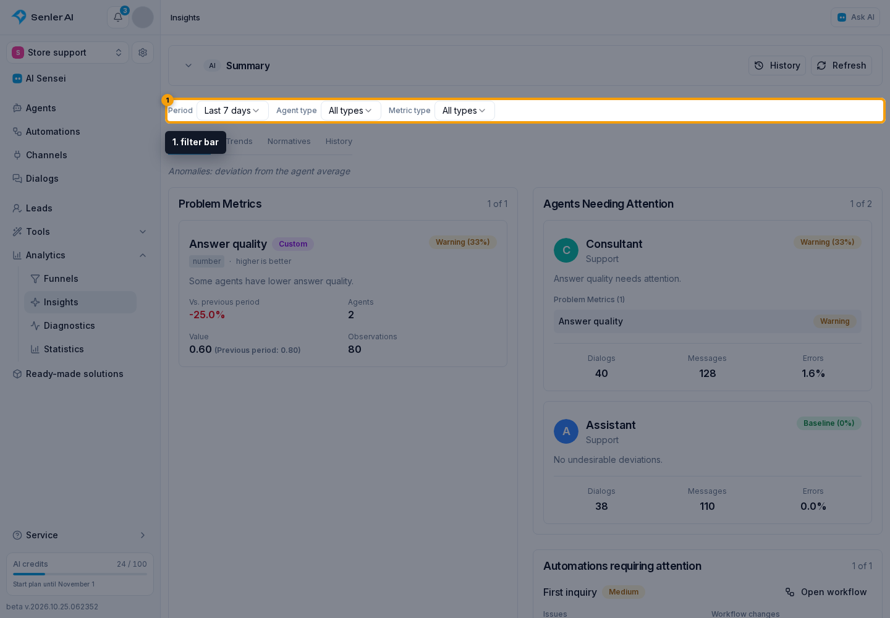The width and height of the screenshot is (890, 618).
Task: Open the Store support project switcher
Action: (x=68, y=53)
